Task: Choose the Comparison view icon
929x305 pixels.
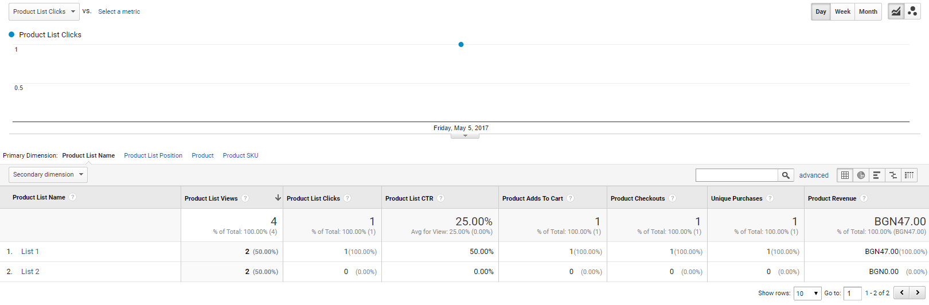Action: point(893,175)
